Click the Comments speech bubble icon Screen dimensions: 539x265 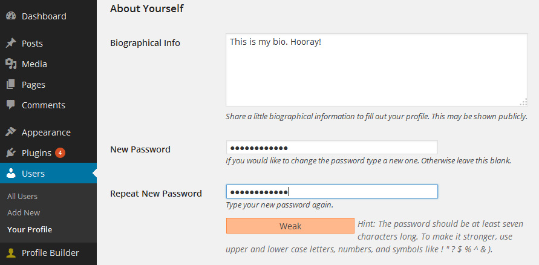coord(11,105)
